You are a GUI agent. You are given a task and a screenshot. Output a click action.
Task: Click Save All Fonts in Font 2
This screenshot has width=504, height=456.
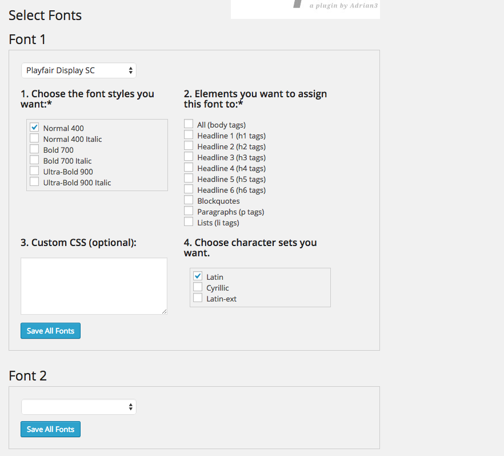coord(50,429)
